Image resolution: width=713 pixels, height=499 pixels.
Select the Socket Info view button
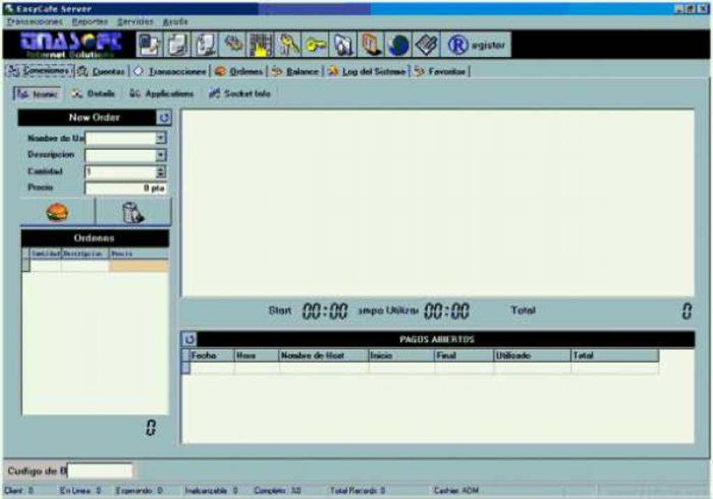tap(240, 94)
